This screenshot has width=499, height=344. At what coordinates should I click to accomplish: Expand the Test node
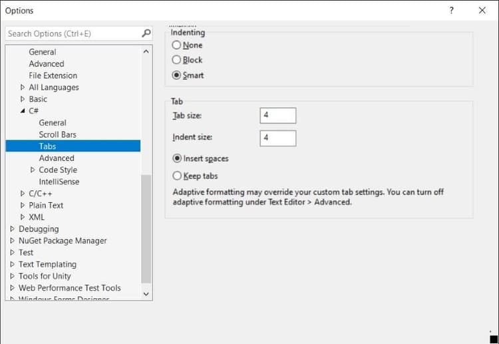pos(13,252)
